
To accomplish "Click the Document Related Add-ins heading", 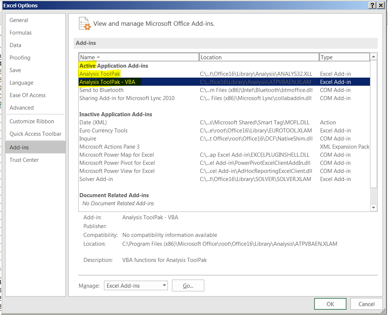I will tap(114, 195).
